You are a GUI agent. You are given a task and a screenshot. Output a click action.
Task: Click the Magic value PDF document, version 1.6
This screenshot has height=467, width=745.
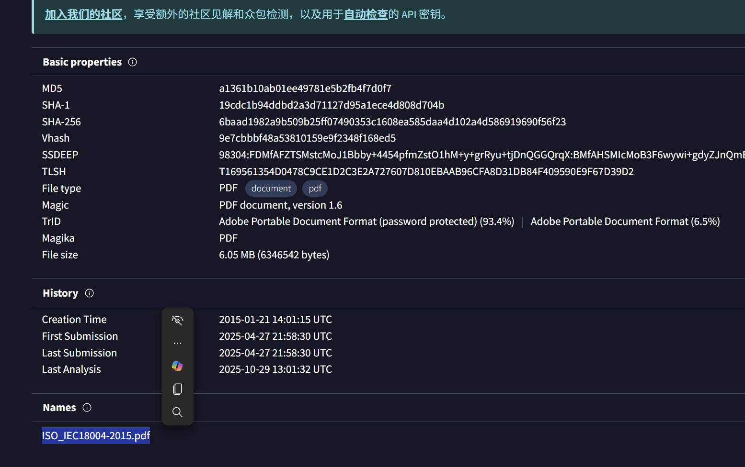[281, 205]
